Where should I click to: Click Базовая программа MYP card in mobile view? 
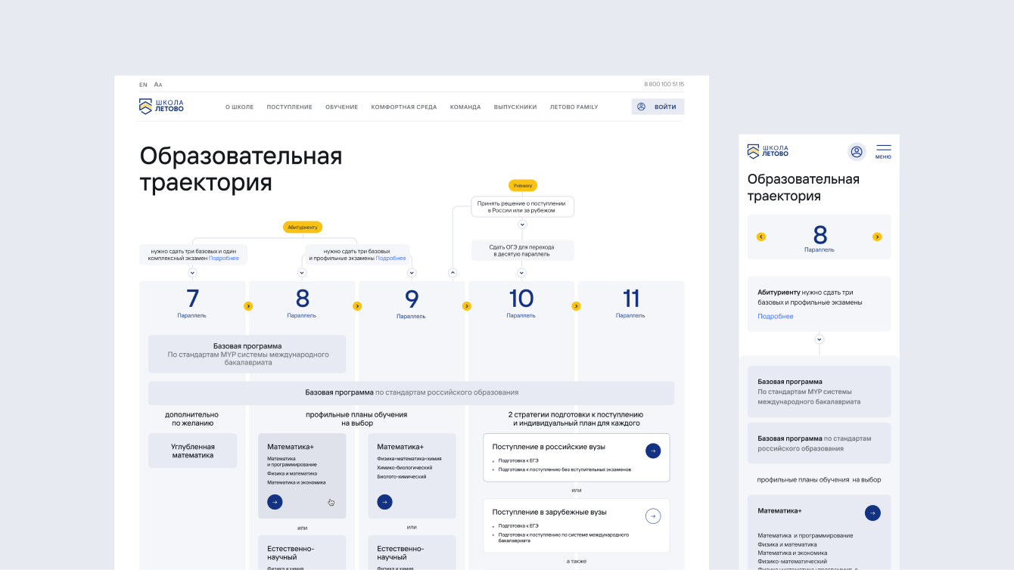(819, 392)
